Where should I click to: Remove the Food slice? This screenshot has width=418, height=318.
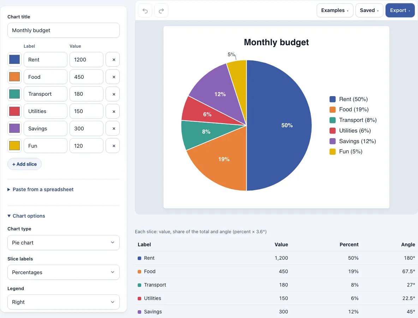(x=113, y=77)
